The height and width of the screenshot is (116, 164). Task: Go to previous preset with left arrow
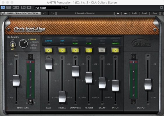click(118, 13)
